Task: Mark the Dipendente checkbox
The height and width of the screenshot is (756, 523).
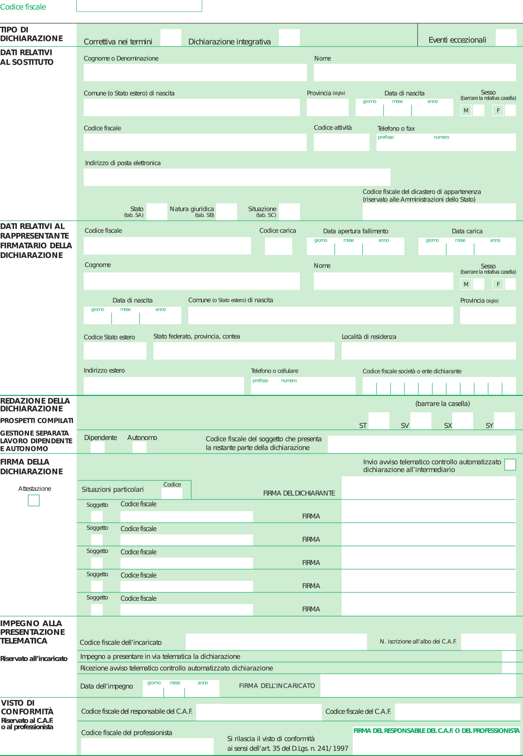Action: tap(98, 447)
